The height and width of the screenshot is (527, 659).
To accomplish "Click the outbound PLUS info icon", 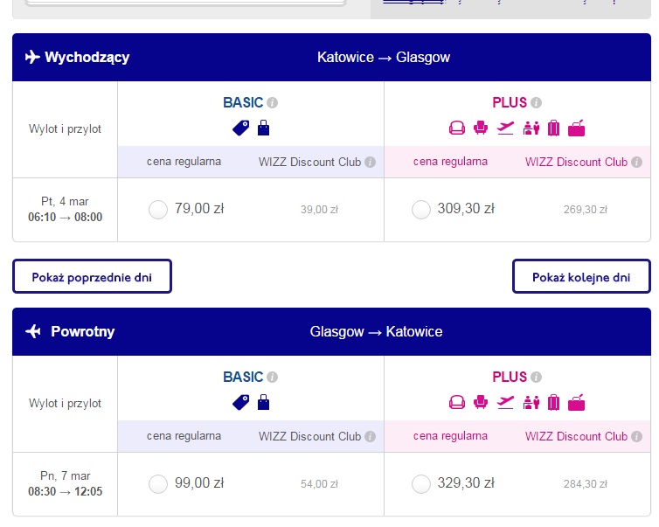I will pyautogui.click(x=536, y=102).
